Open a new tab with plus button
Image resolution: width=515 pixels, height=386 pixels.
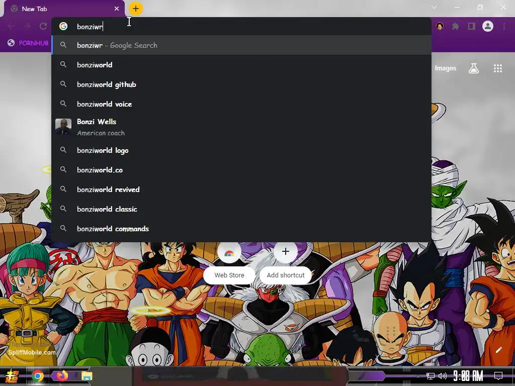(136, 9)
